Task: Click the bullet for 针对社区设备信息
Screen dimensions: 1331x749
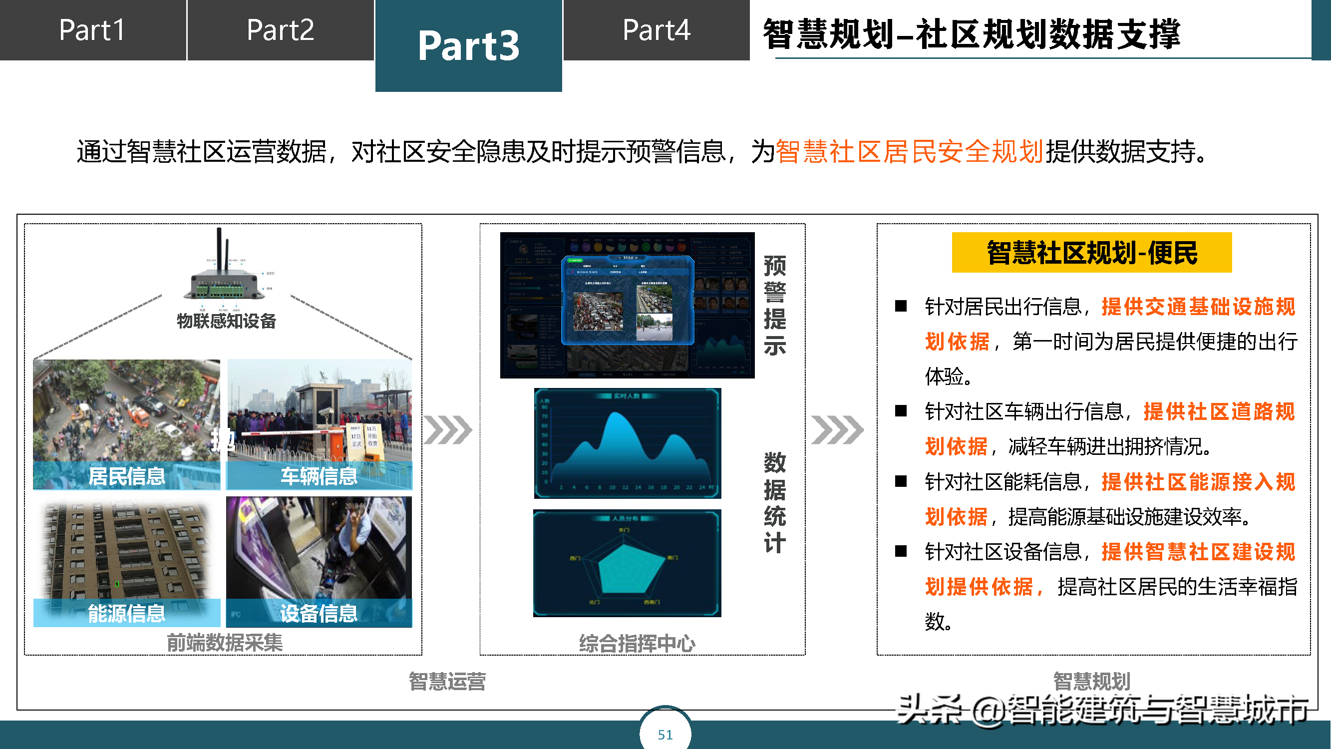Action: [x=901, y=551]
